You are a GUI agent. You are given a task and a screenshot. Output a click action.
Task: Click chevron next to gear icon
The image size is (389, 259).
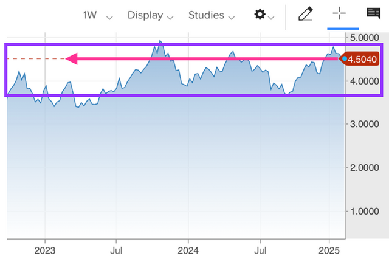[271, 18]
